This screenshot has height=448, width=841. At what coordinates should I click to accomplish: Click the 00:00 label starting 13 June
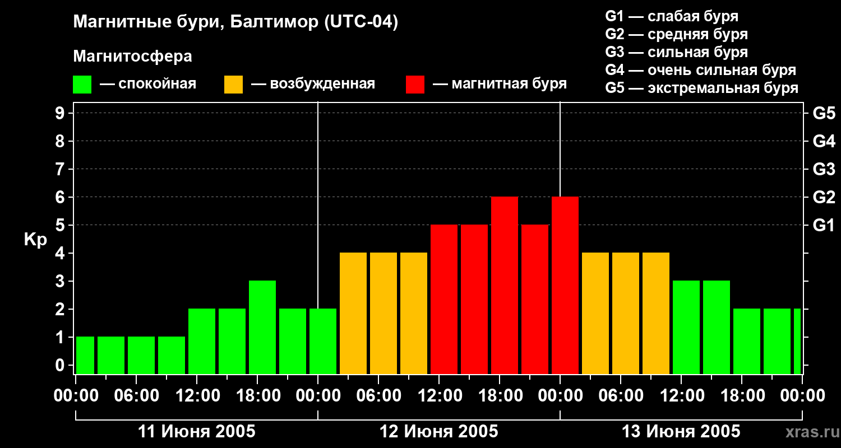point(560,396)
